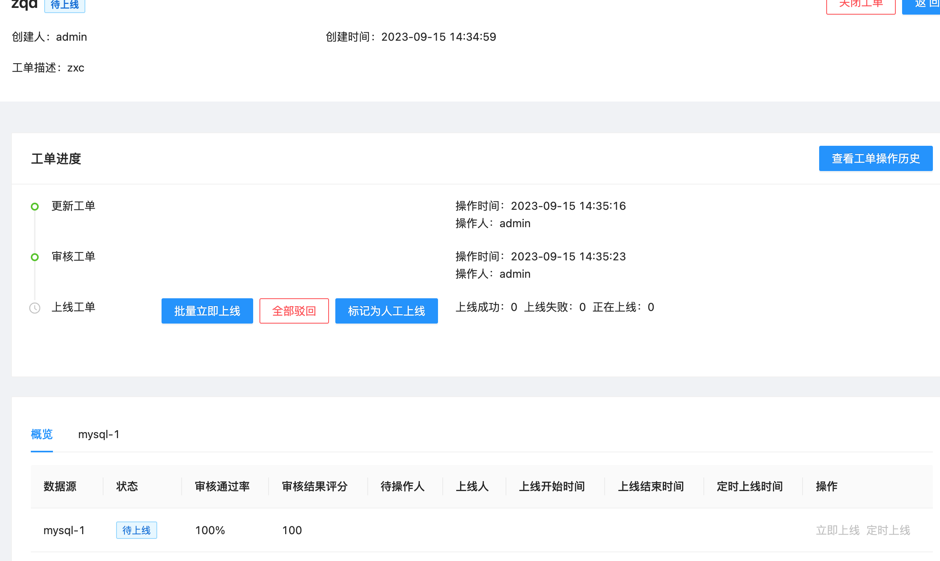Click the green circle marker for 审核工单 step
This screenshot has width=940, height=561.
point(35,257)
